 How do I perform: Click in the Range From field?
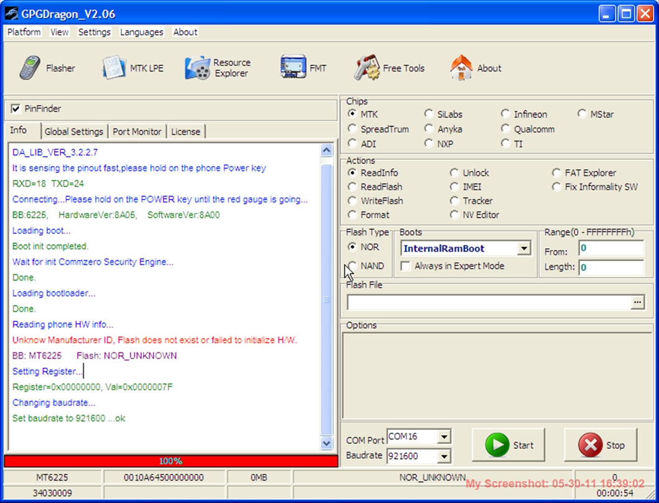point(611,248)
